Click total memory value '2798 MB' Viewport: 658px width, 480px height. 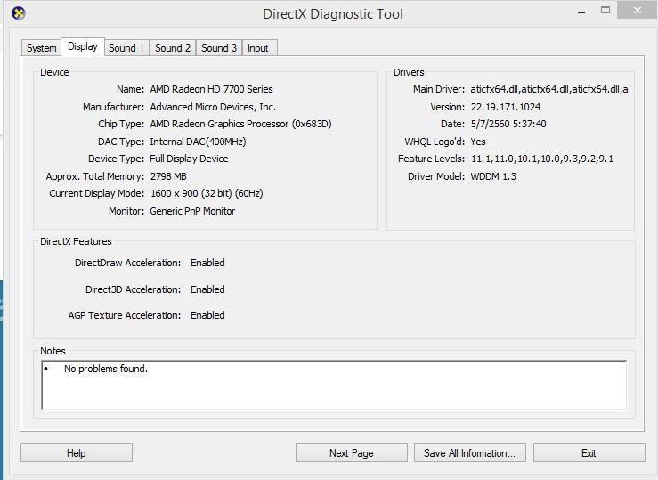tap(168, 176)
